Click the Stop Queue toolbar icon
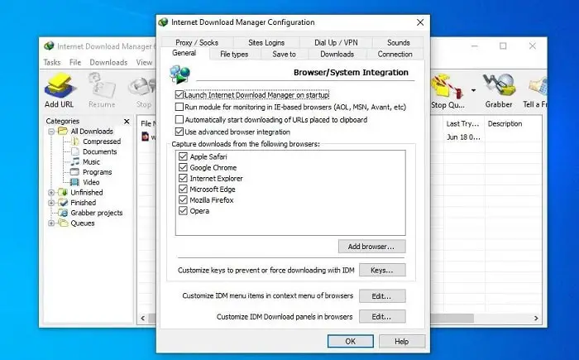This screenshot has width=579, height=360. pyautogui.click(x=447, y=87)
